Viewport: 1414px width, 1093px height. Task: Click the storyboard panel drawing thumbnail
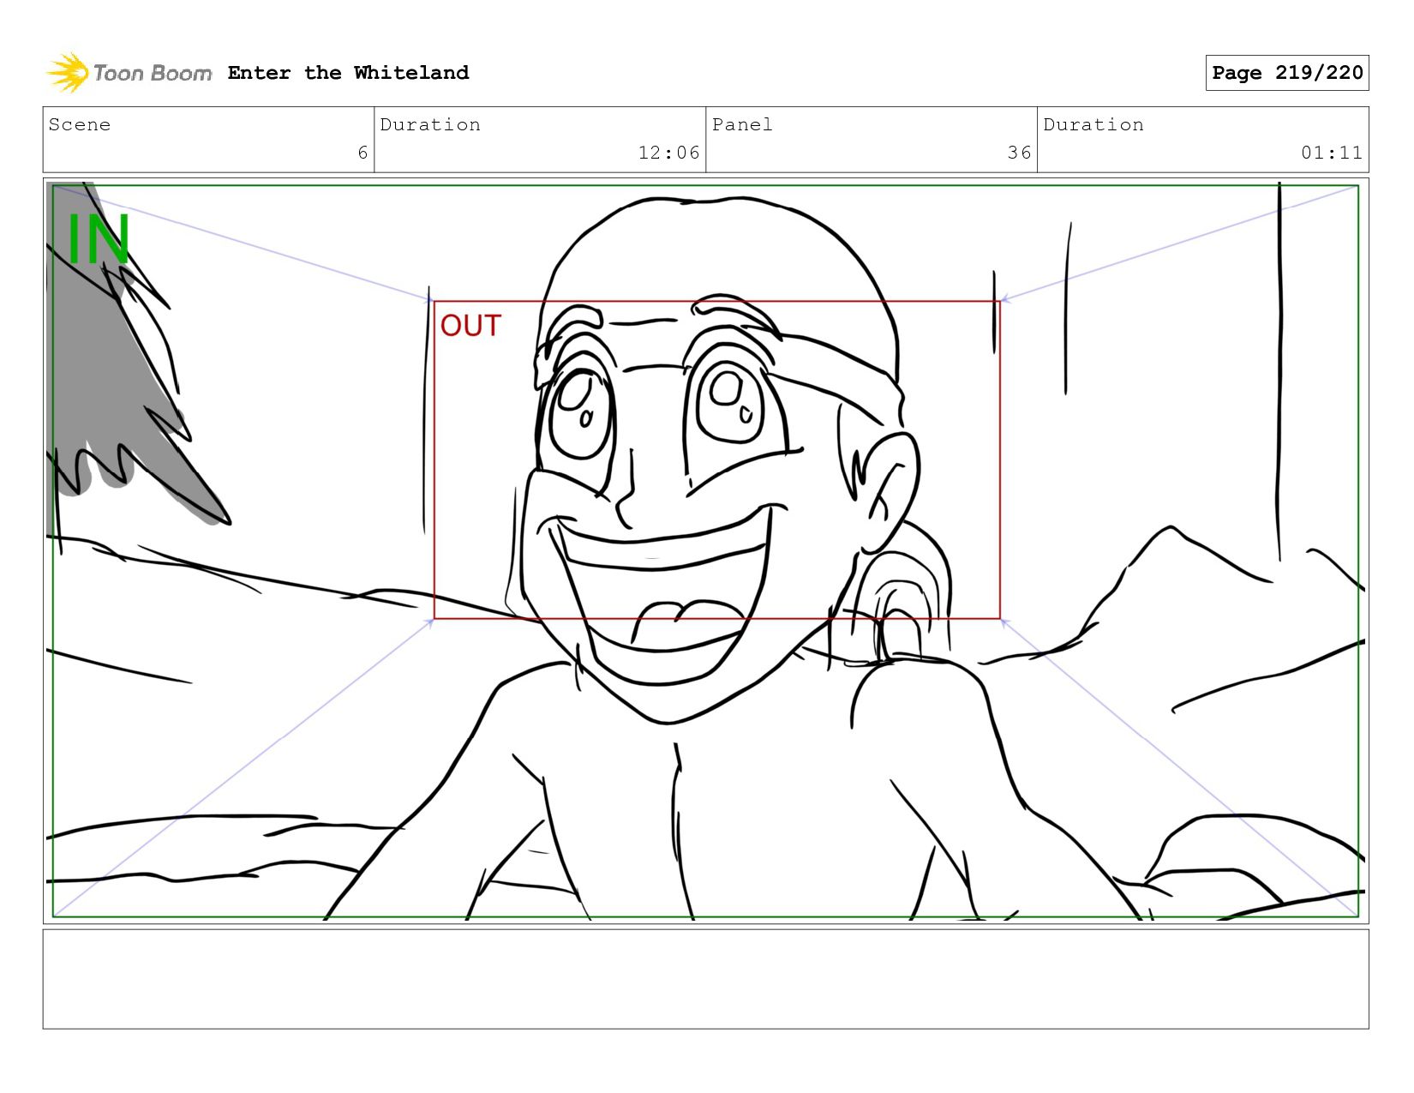706,550
